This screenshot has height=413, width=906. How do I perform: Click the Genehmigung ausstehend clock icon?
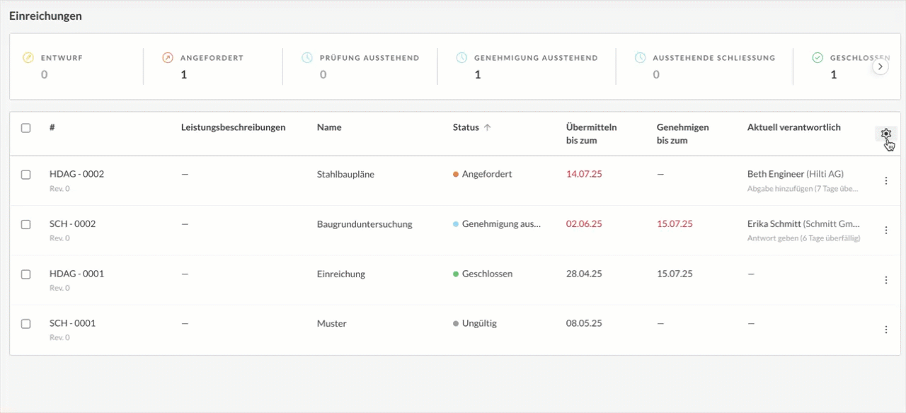click(x=461, y=58)
